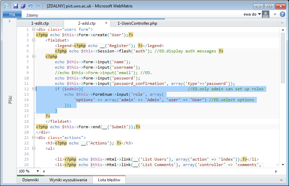
Task: Open the tab list dropdown arrow
Action: click(282, 23)
